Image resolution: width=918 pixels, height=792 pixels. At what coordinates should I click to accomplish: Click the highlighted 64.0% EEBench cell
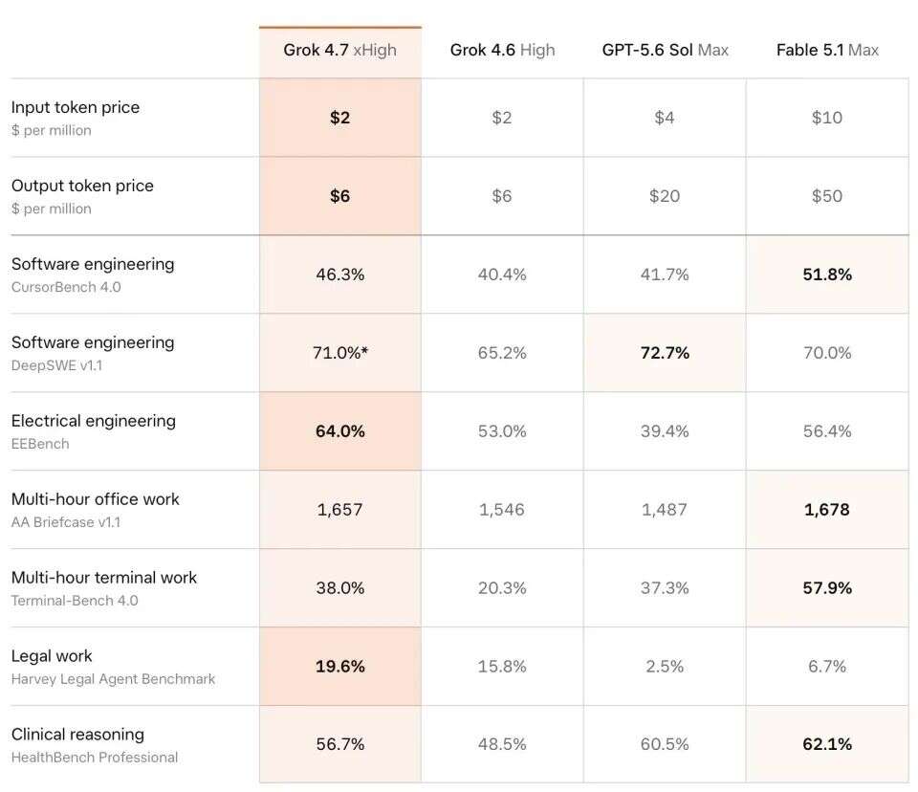[x=340, y=431]
